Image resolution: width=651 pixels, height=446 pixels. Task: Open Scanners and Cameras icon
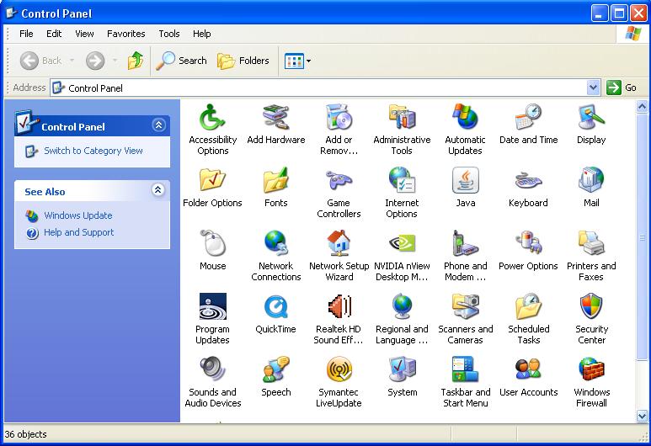point(465,306)
